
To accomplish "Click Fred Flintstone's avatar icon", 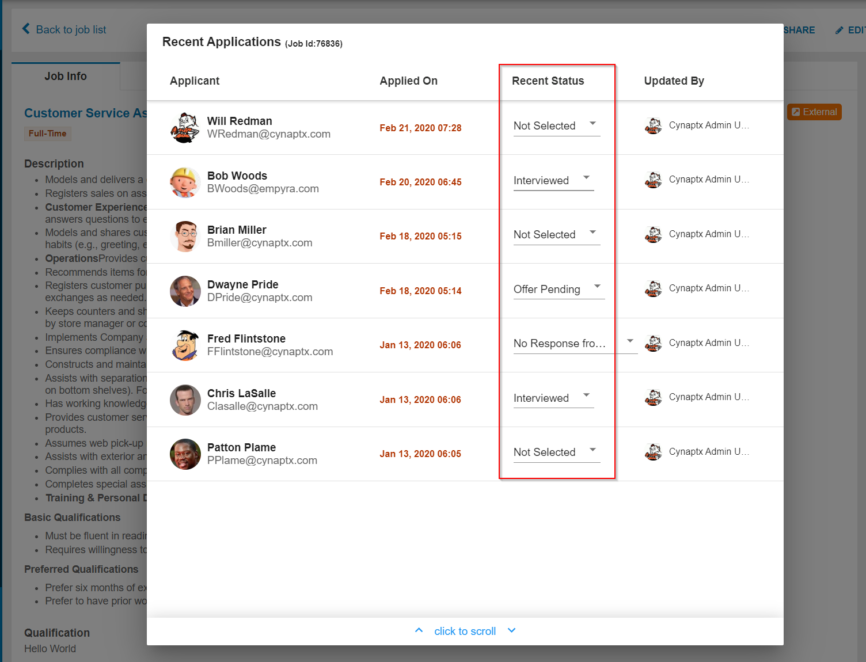I will point(185,345).
